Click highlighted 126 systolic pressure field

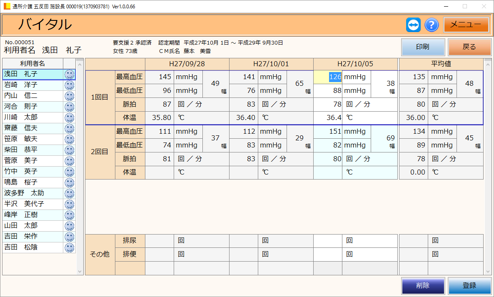(328, 77)
